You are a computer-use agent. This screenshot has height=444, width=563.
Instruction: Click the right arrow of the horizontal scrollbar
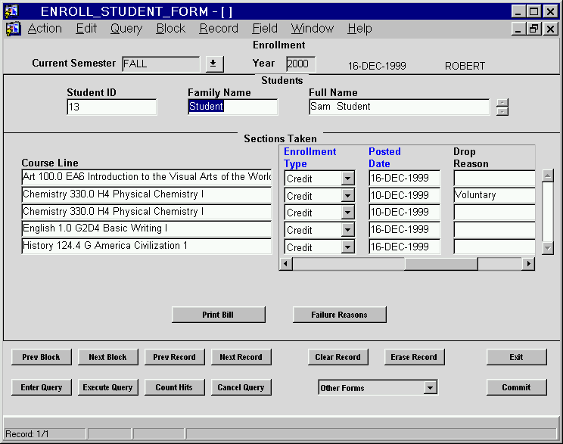(x=528, y=264)
